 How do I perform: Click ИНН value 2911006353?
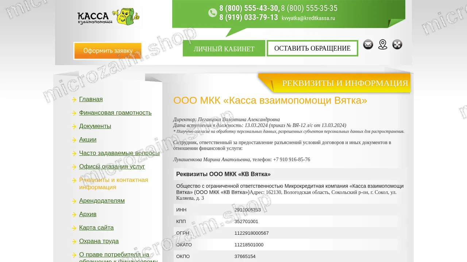(x=248, y=210)
